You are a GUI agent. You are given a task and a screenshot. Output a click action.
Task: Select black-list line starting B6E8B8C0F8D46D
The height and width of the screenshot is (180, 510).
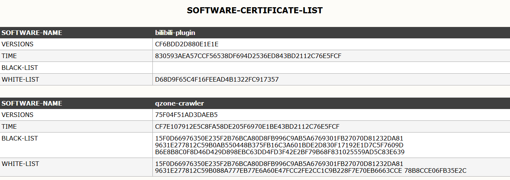tap(280, 152)
